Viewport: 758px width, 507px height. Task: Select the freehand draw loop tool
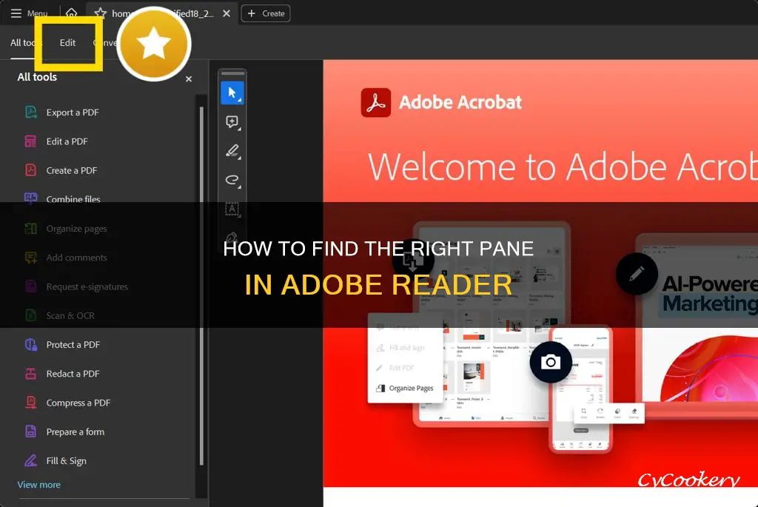232,180
